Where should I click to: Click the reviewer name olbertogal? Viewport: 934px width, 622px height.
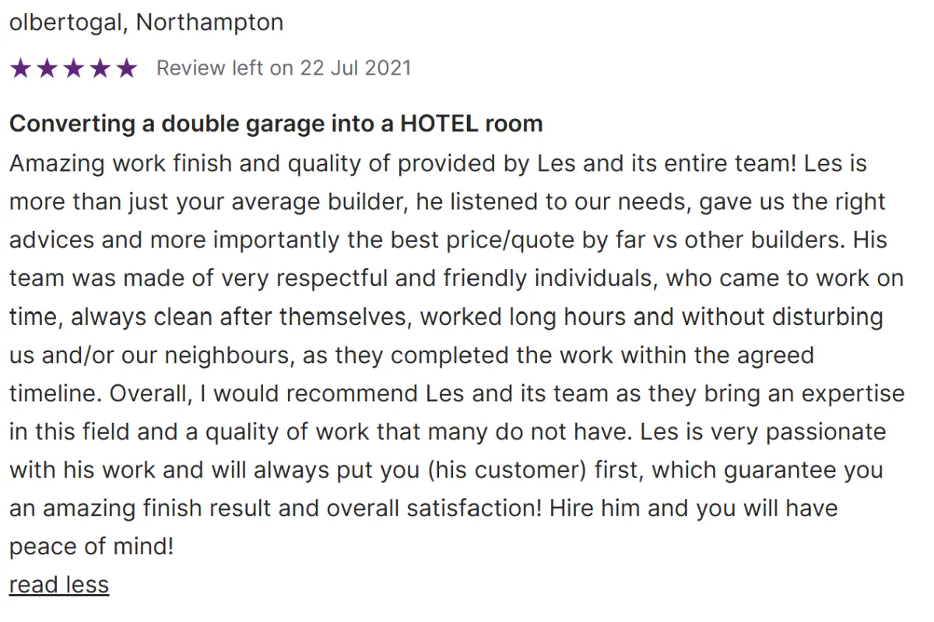pyautogui.click(x=65, y=22)
